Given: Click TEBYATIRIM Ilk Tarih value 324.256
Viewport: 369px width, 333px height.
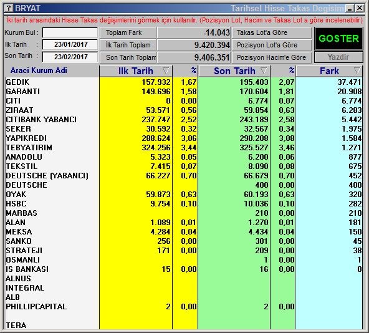Looking at the screenshot, I should pos(156,148).
